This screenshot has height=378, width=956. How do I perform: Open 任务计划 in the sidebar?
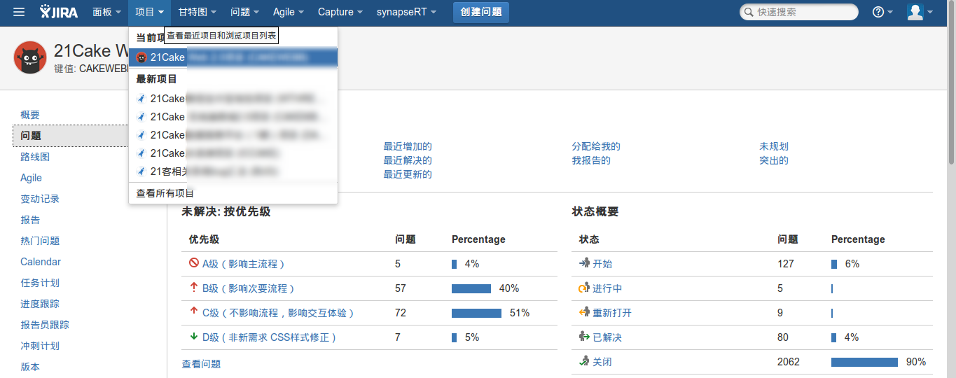click(x=40, y=283)
